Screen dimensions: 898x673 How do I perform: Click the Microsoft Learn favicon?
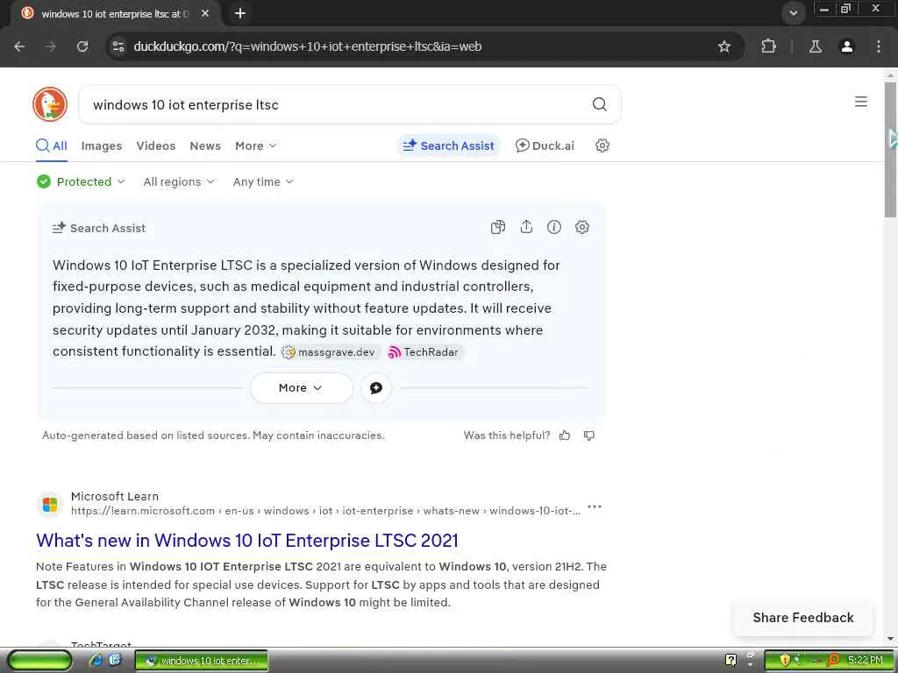50,504
